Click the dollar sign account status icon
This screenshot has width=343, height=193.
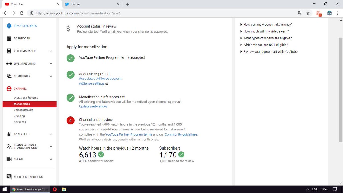[x=68, y=29]
